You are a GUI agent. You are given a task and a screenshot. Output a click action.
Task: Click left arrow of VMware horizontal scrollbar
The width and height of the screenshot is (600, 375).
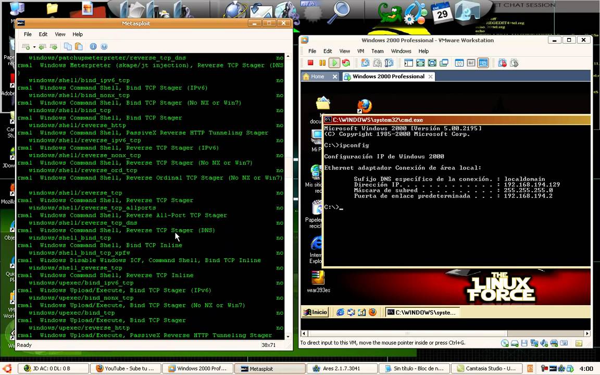tap(304, 333)
